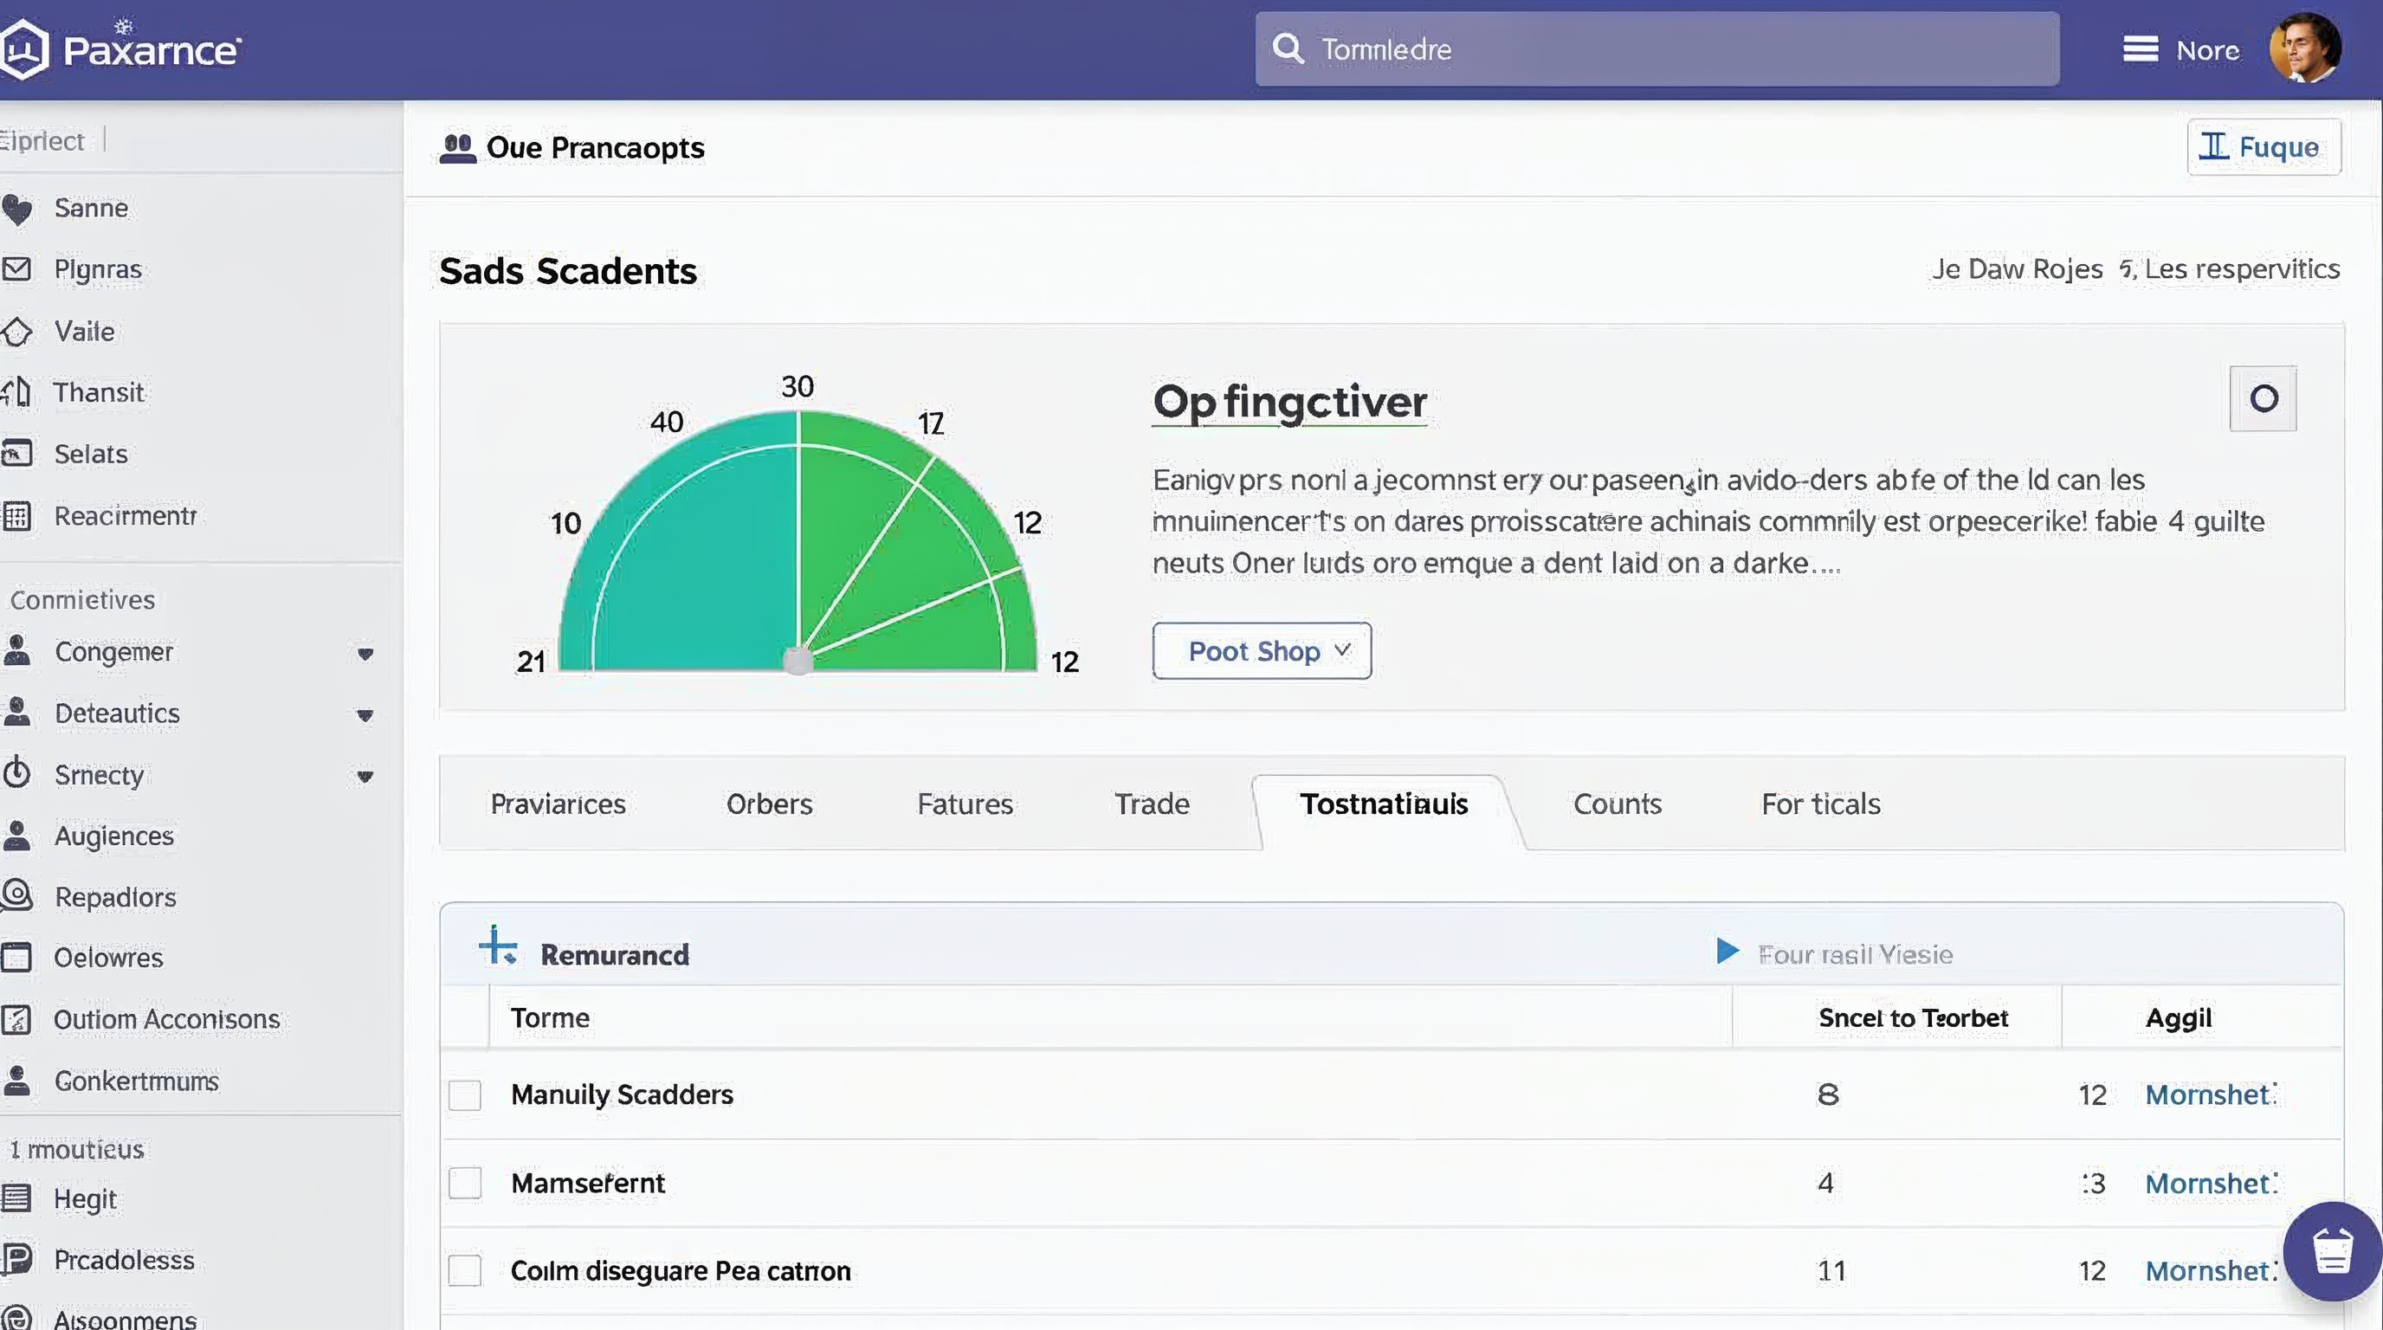2383x1330 pixels.
Task: Tick the Mamsefernt row checkbox
Action: 464,1183
